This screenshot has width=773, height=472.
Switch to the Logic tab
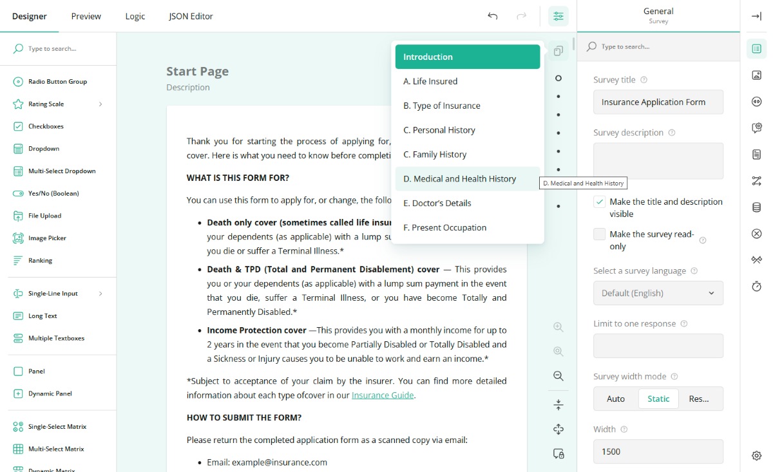point(135,16)
